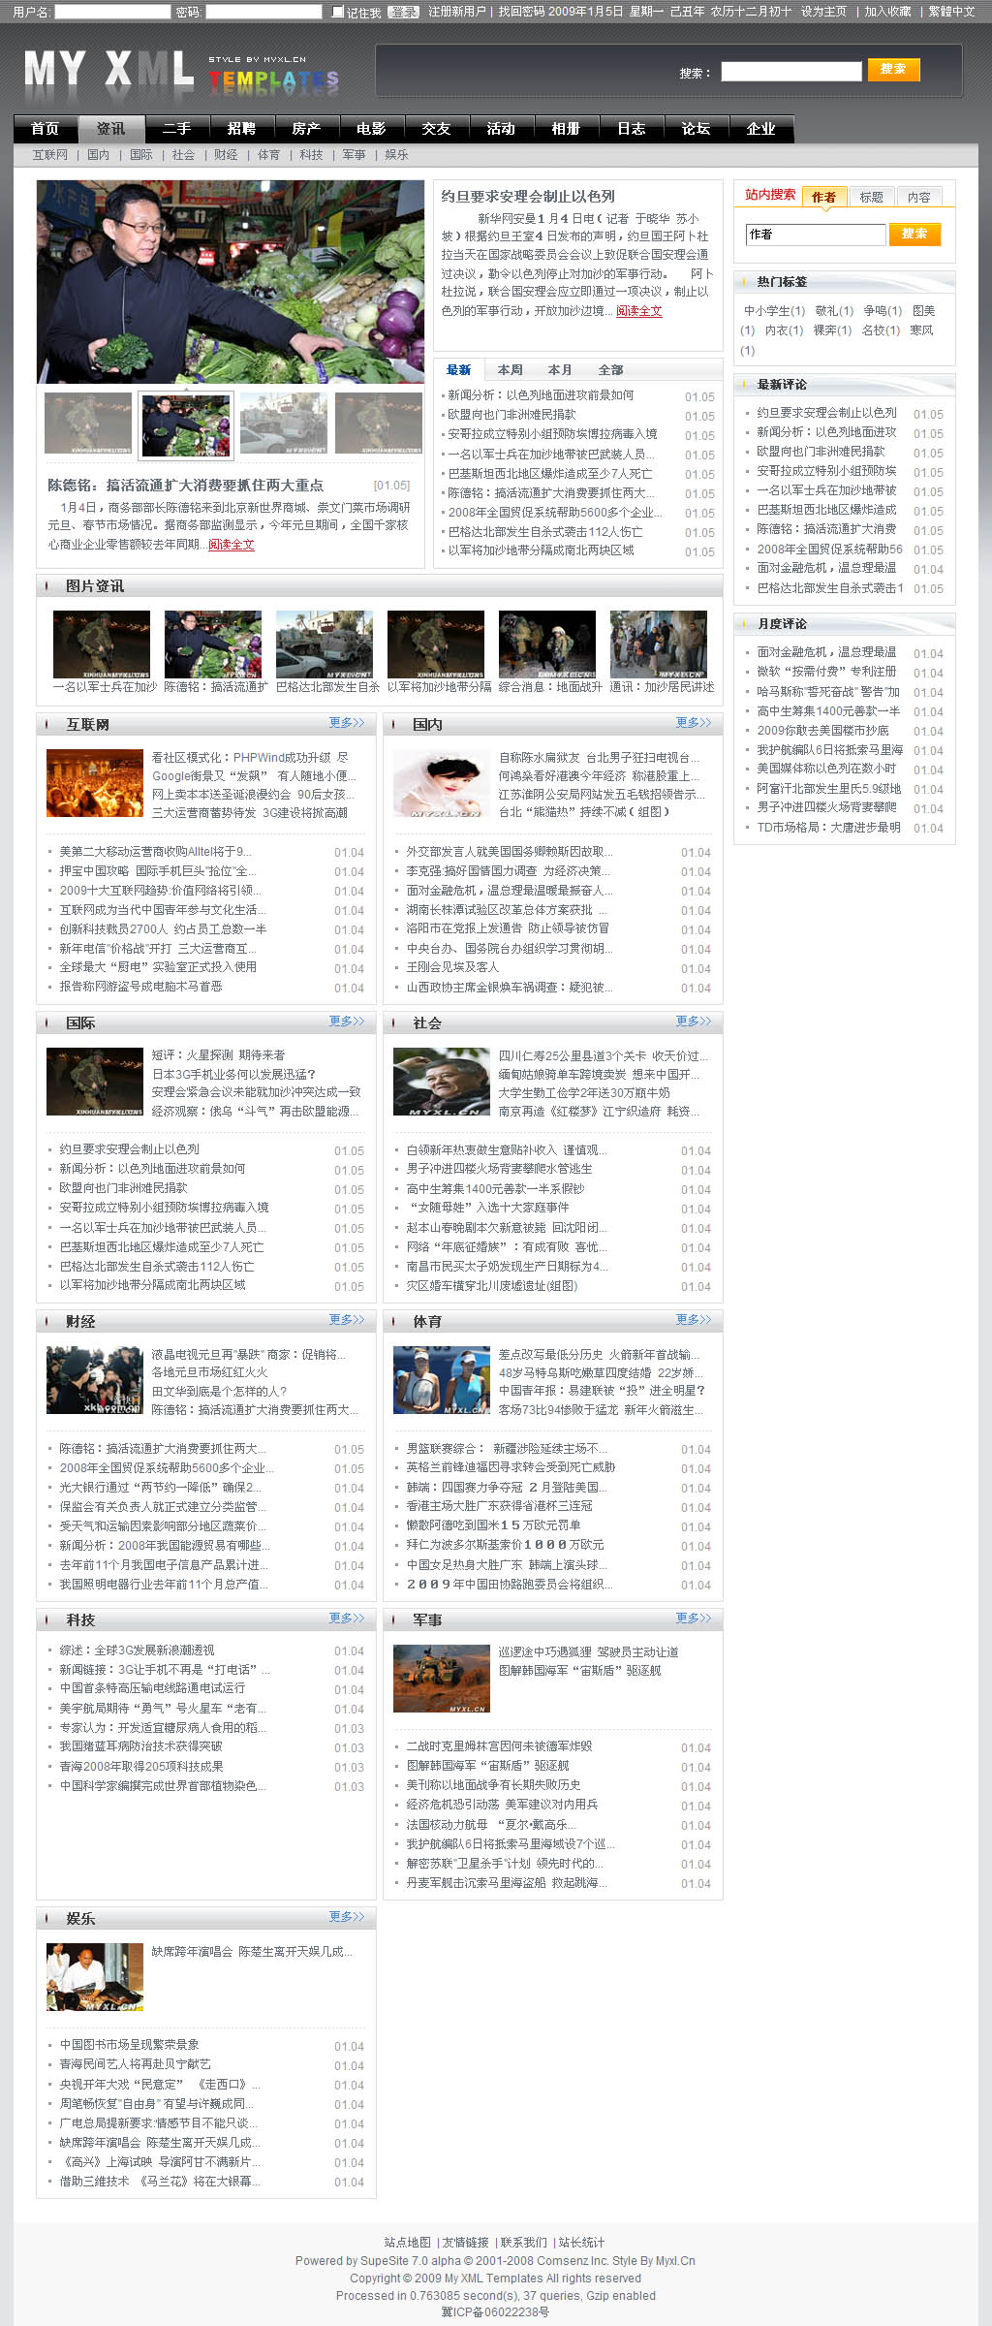Switch to the 本月 news tab
992x2326 pixels.
coord(560,370)
